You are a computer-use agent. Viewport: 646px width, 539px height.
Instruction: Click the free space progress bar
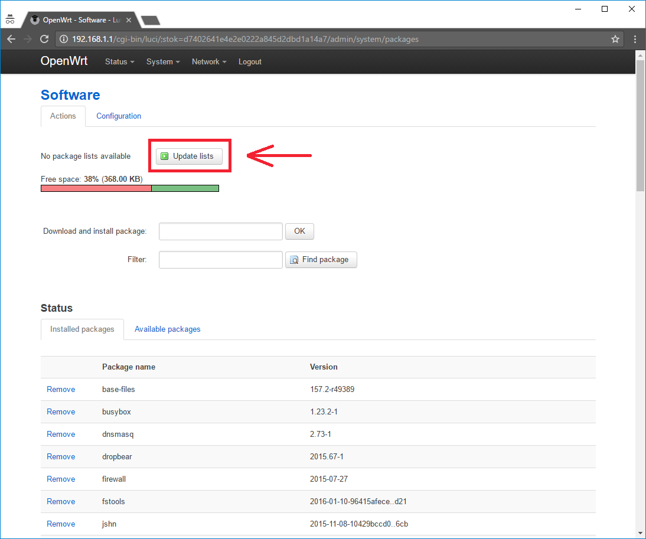pos(130,188)
